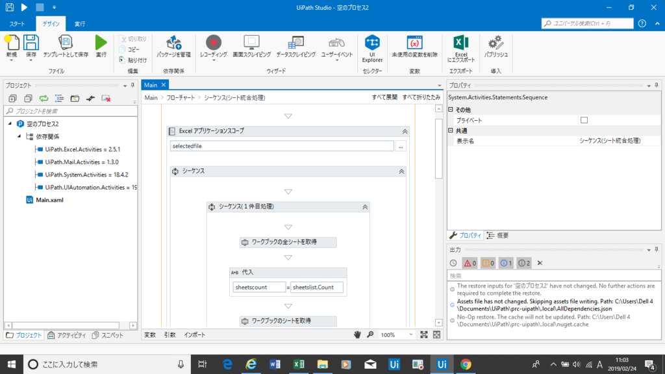Switch to the スニペット panel tab
Image resolution: width=665 pixels, height=374 pixels.
pos(108,335)
